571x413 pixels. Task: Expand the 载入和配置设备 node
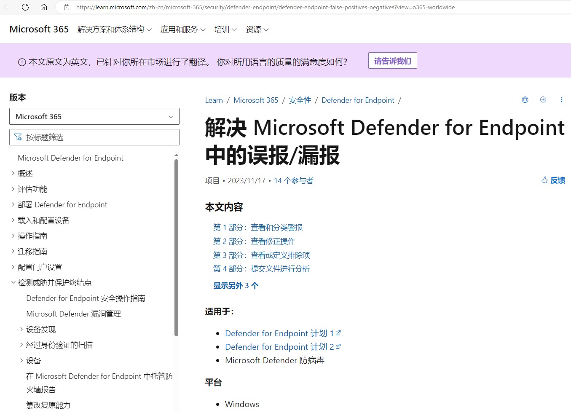tap(13, 220)
